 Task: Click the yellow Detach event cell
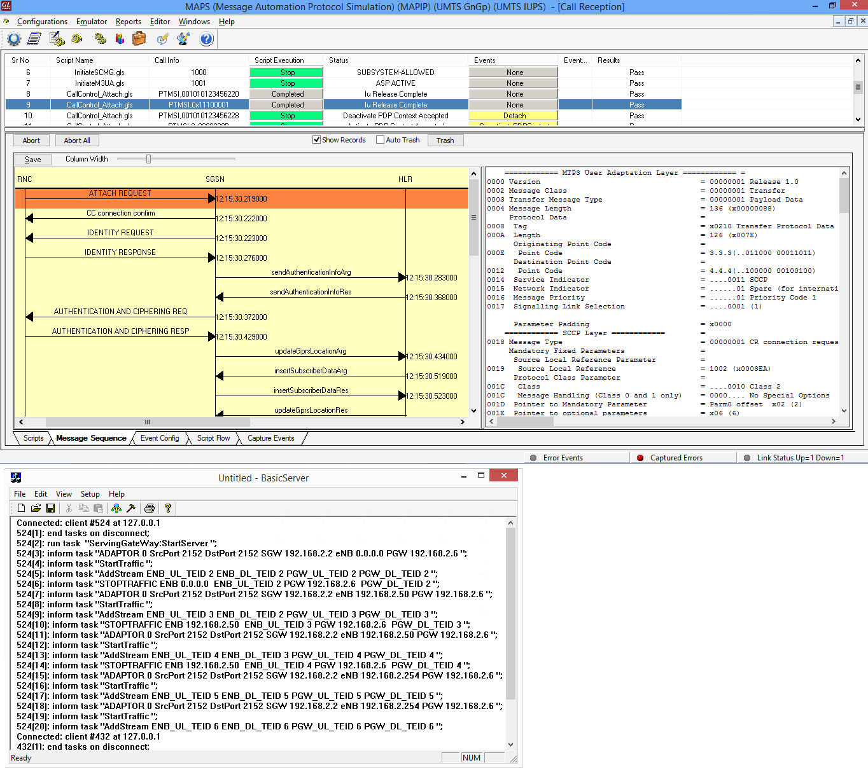pos(514,116)
